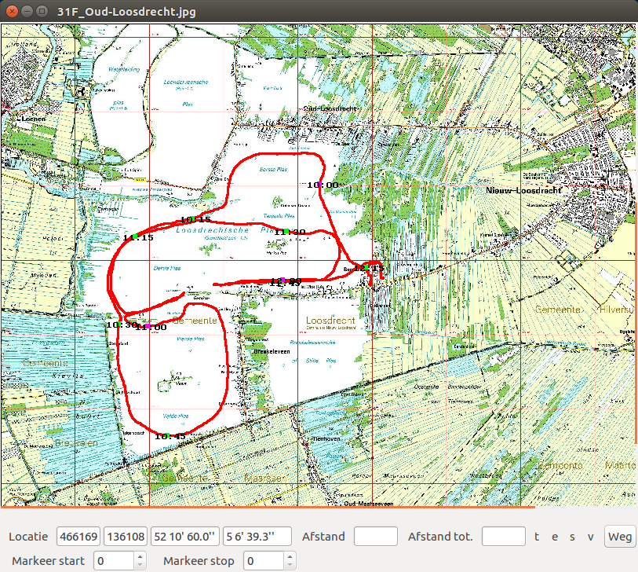Click the Weg button
This screenshot has width=638, height=572.
[x=619, y=537]
